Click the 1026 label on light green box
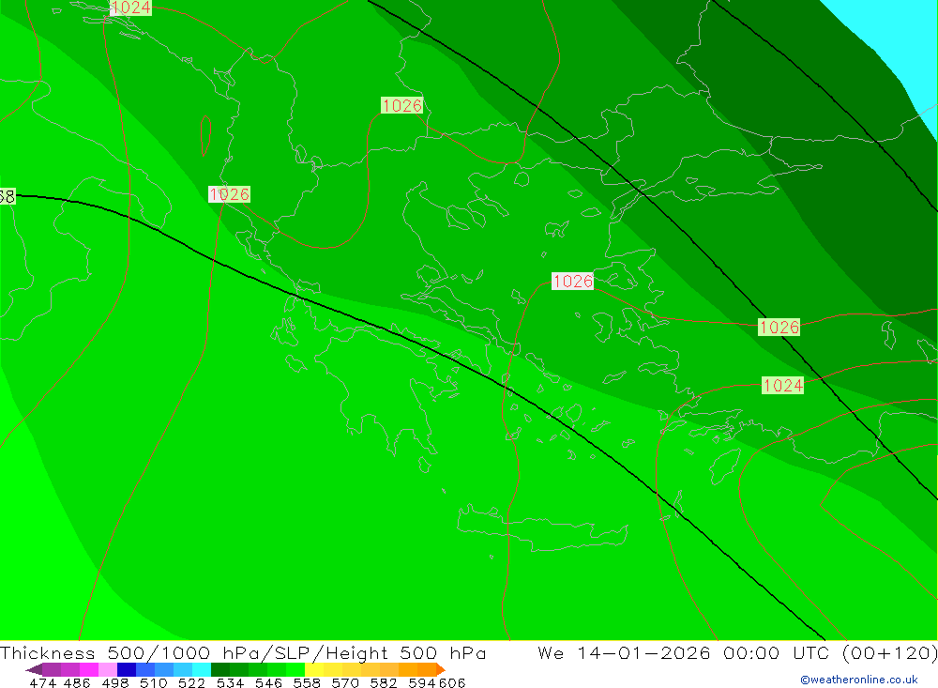Image resolution: width=938 pixels, height=688 pixels. coord(402,105)
